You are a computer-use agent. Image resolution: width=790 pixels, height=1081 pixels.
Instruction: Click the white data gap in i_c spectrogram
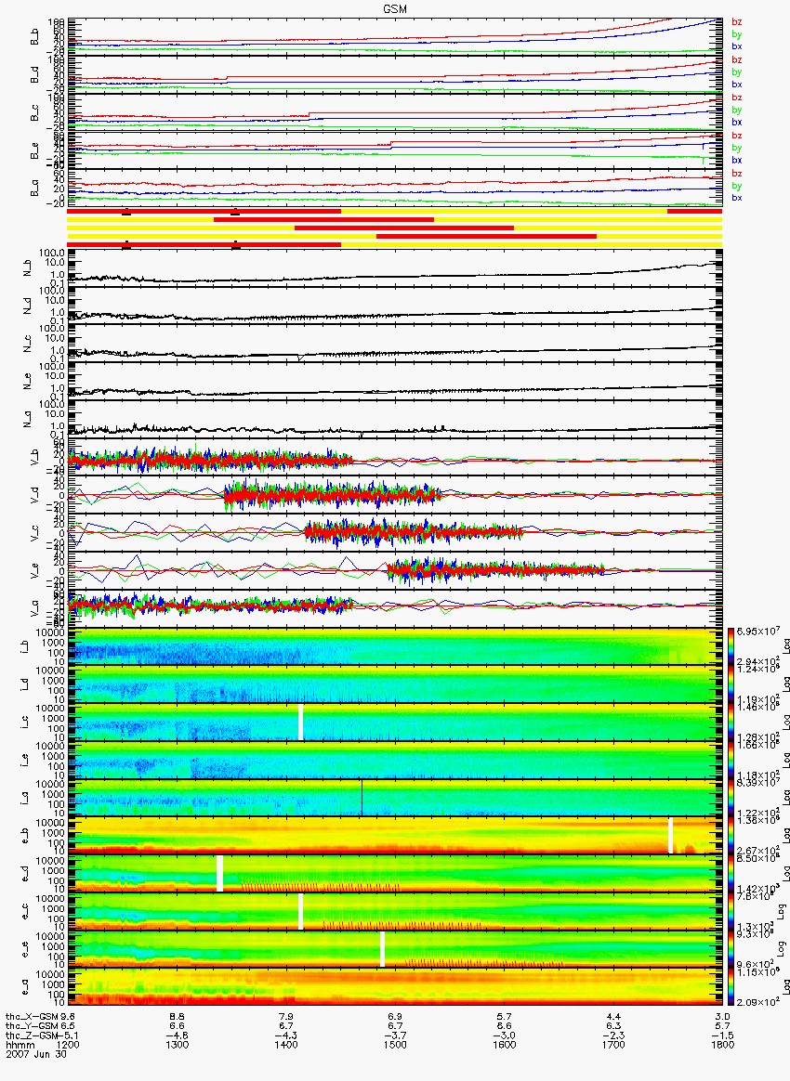[301, 722]
